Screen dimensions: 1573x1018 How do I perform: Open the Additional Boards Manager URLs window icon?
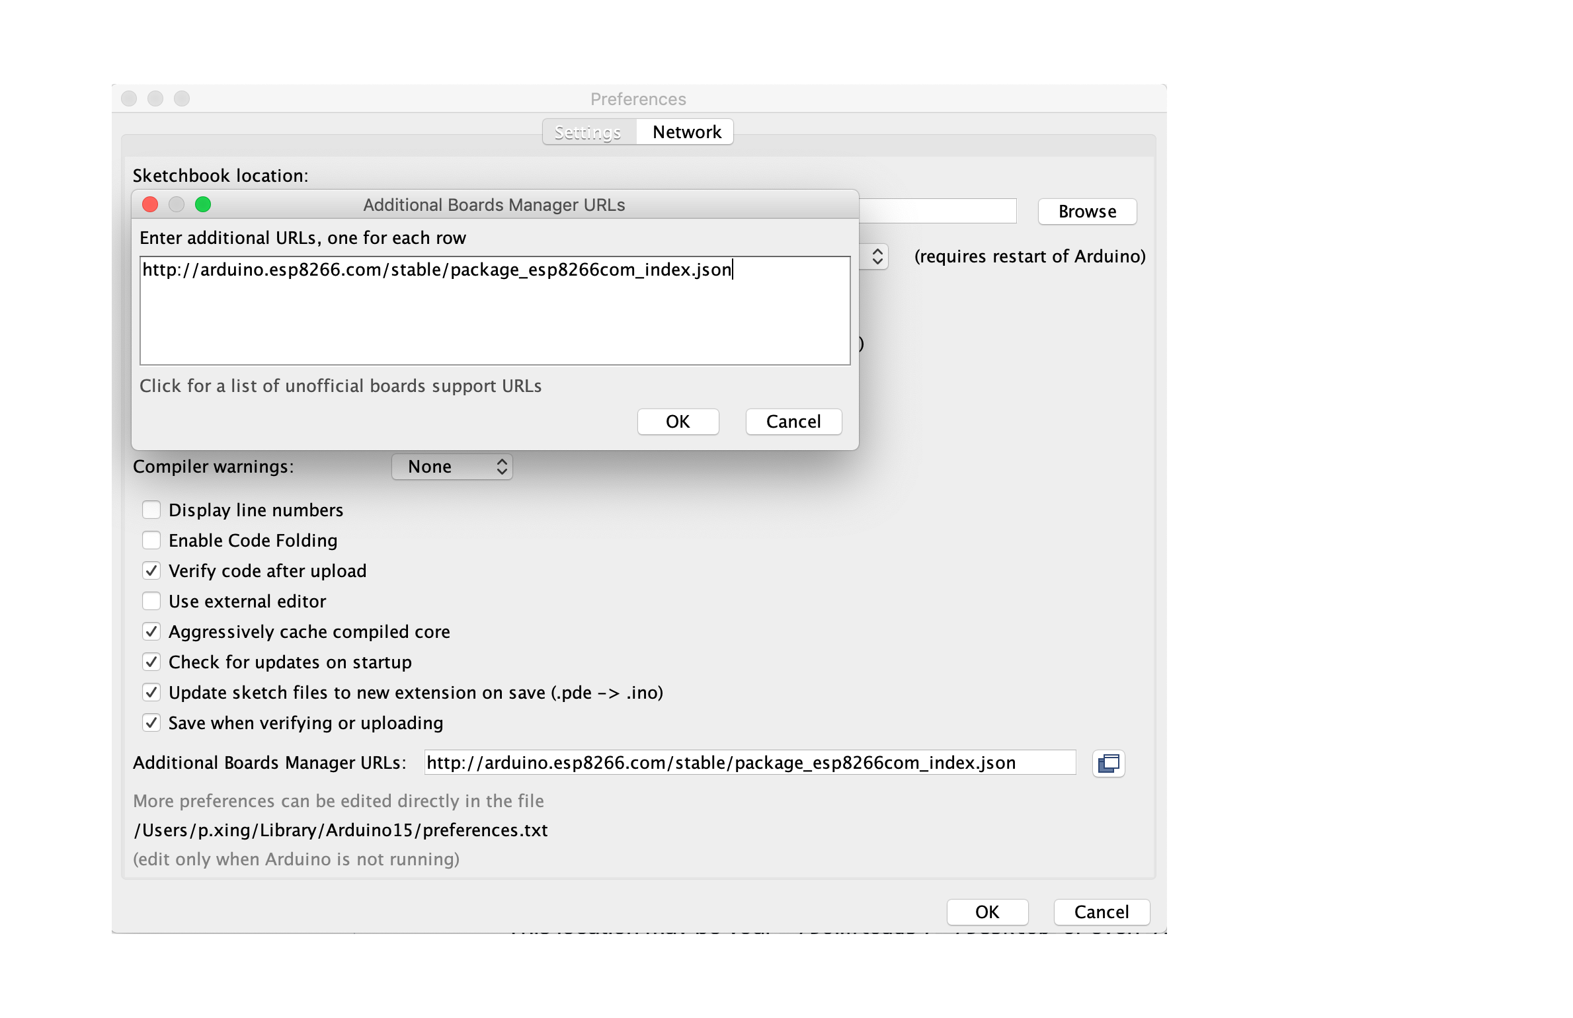point(1108,764)
